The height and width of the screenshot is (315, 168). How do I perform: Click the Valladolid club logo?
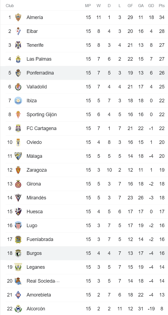[x=18, y=87]
